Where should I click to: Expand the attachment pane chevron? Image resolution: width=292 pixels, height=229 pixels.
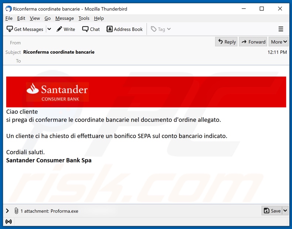coord(7,211)
